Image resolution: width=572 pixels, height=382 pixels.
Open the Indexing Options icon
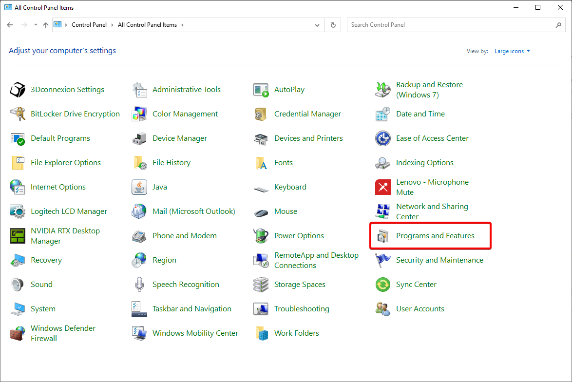(x=383, y=163)
